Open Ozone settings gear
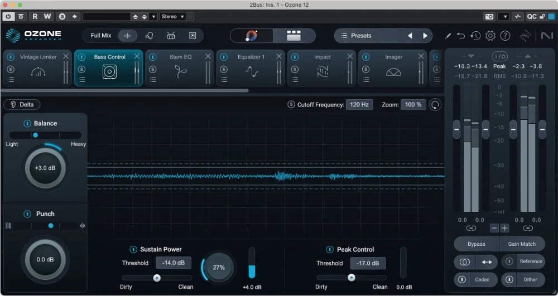This screenshot has height=296, width=558. click(x=490, y=36)
